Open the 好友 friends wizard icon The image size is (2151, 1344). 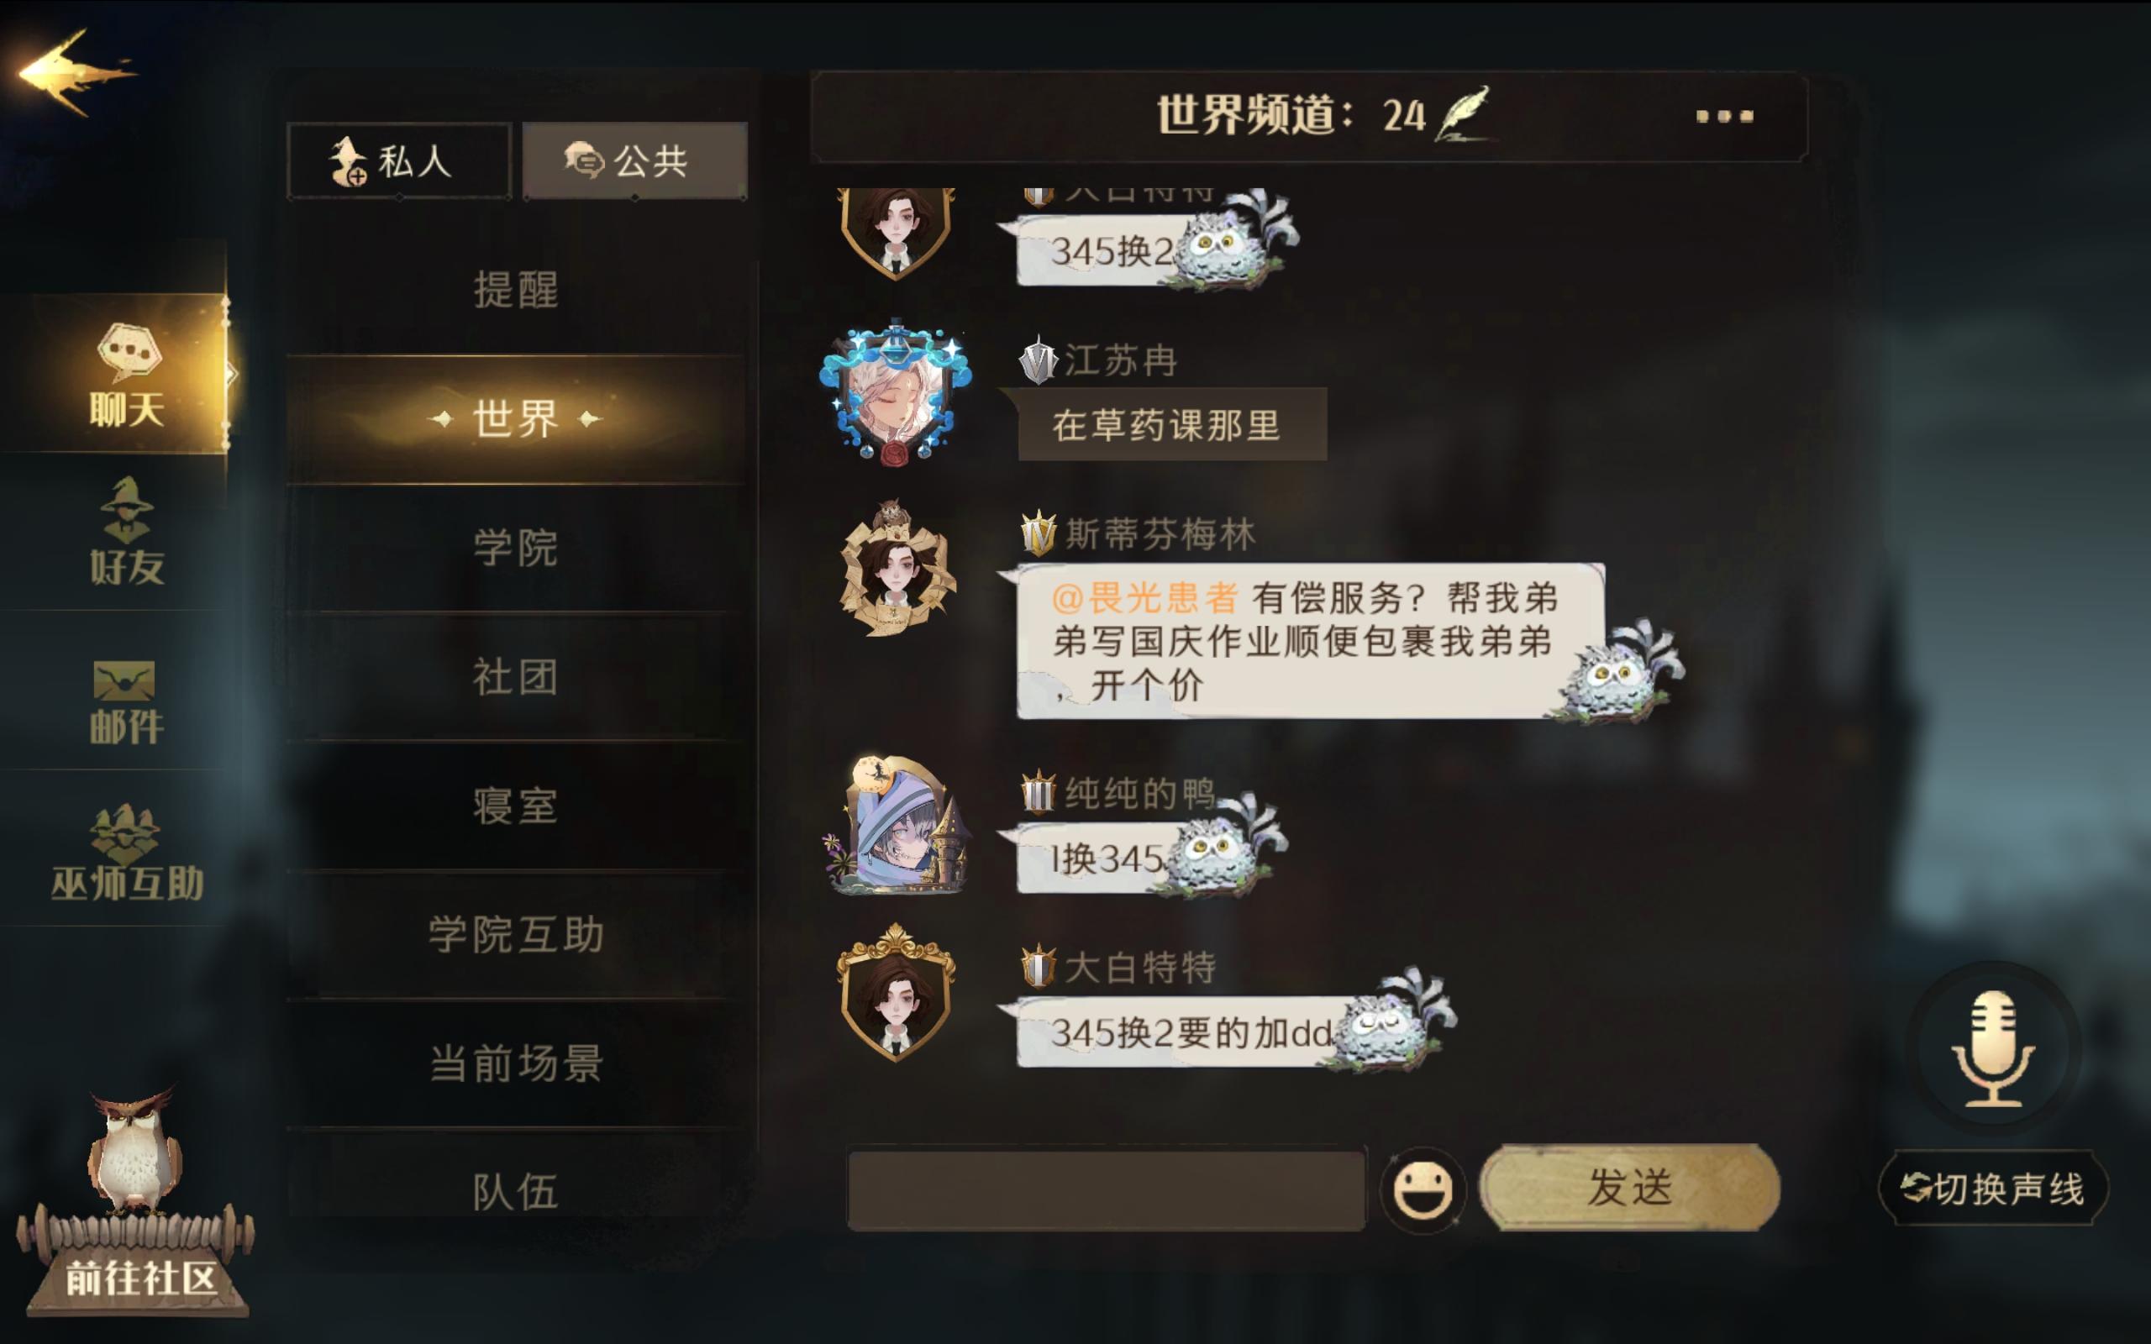click(126, 532)
